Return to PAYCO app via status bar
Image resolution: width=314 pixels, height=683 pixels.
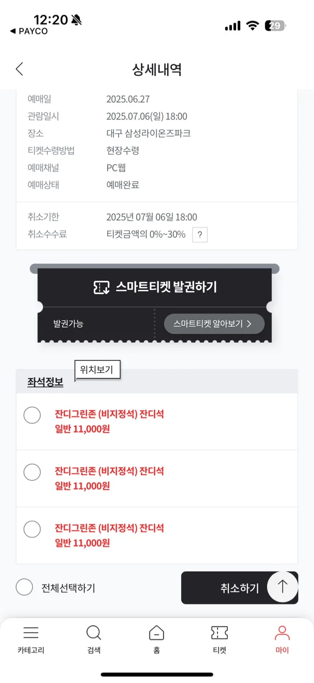[x=29, y=31]
